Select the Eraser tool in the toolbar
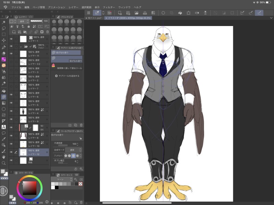The height and width of the screenshot is (205, 274). tap(4, 53)
